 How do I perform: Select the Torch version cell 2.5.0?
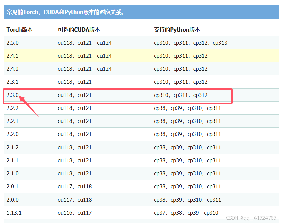30,43
